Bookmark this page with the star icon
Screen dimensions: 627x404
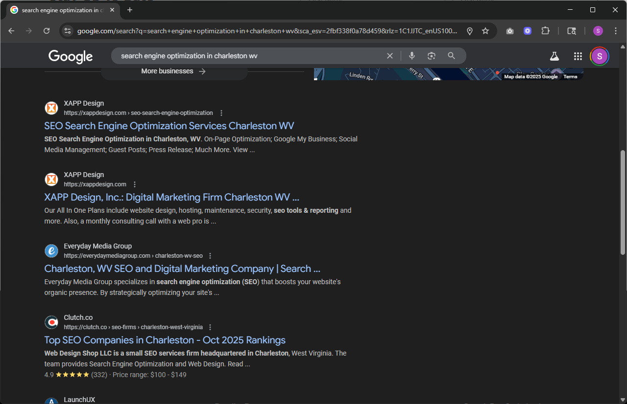click(x=485, y=31)
